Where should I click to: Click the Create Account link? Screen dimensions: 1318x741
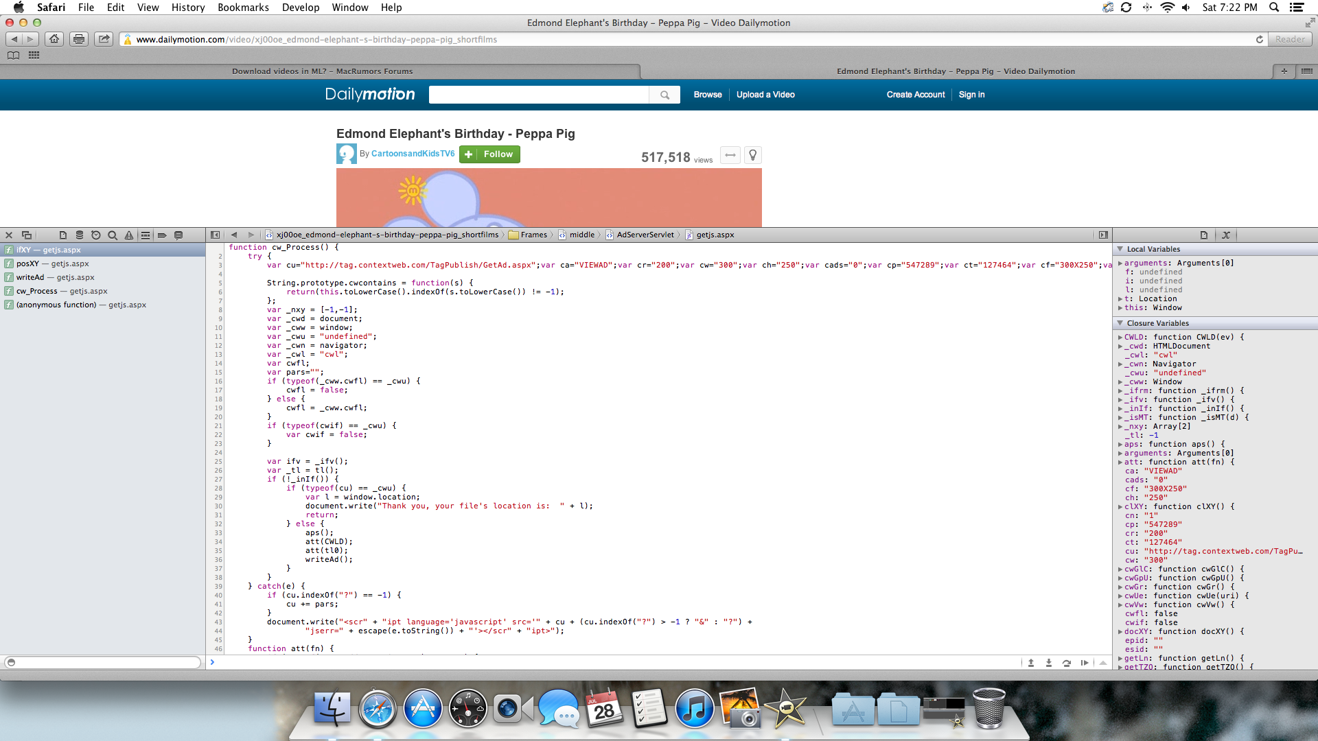pos(915,95)
